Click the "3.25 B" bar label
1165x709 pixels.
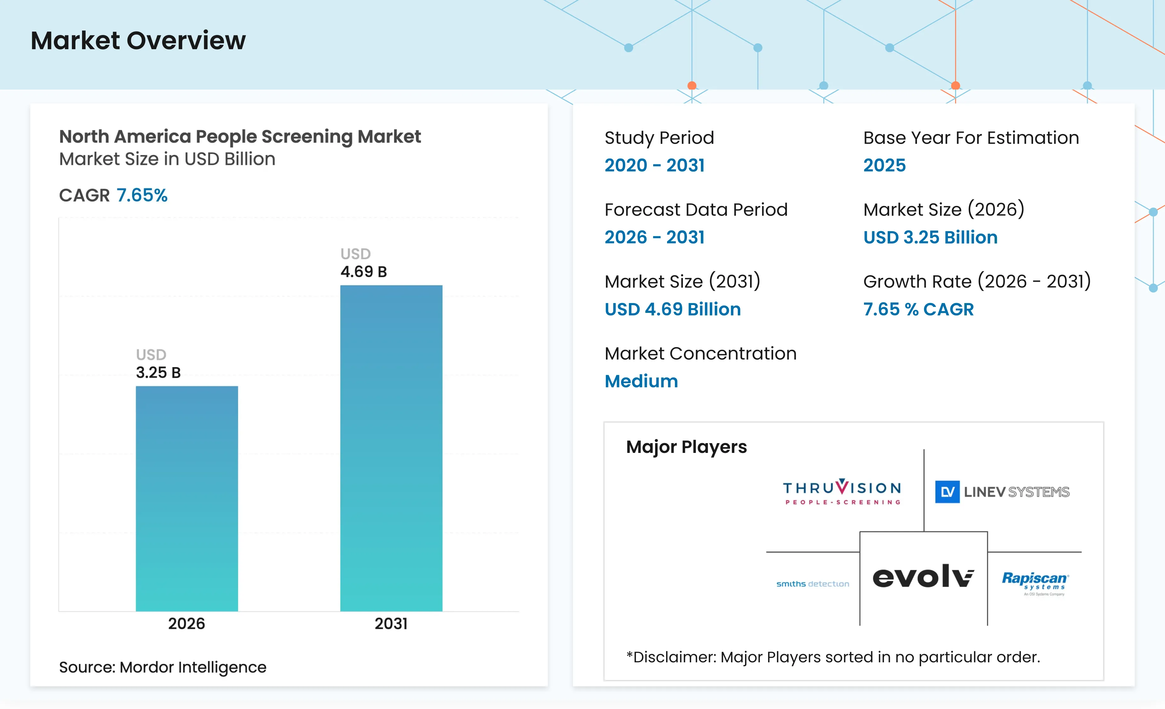158,372
